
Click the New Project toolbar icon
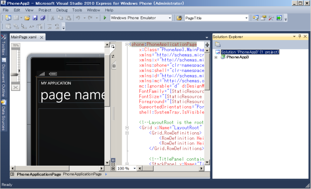[x=8, y=18]
